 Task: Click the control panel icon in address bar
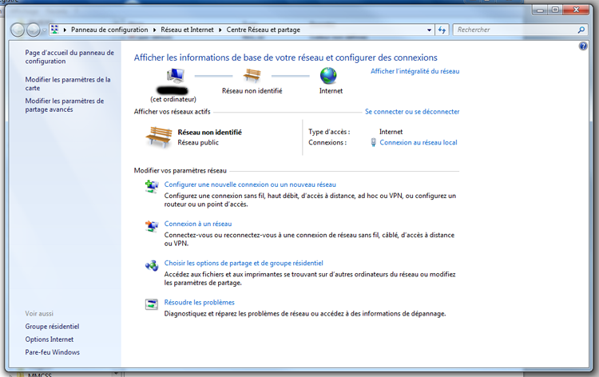54,30
